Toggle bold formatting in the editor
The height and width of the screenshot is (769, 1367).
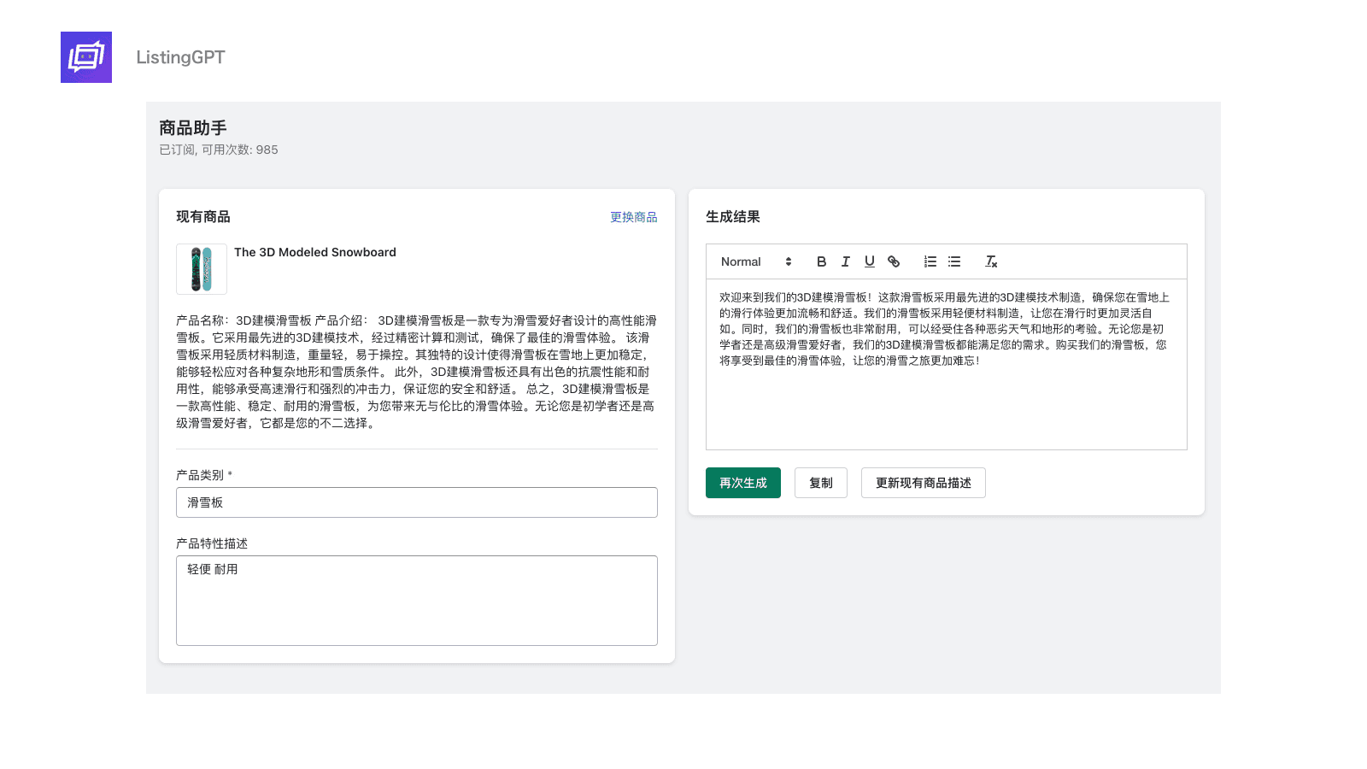821,261
